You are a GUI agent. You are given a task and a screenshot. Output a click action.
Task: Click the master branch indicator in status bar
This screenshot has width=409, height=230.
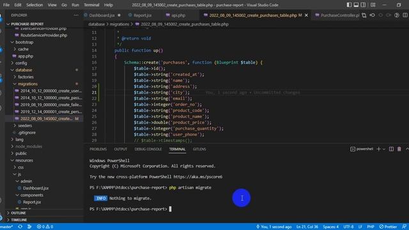7,227
